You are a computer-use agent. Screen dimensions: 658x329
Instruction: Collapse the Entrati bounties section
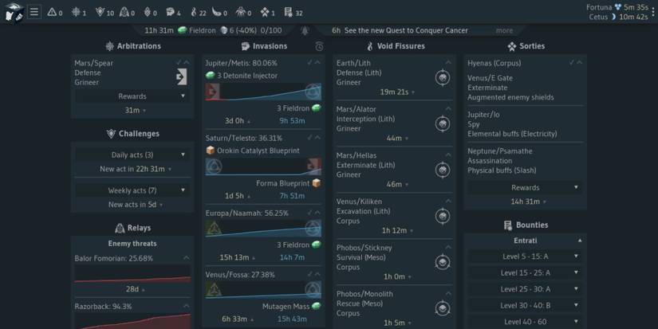pos(525,241)
